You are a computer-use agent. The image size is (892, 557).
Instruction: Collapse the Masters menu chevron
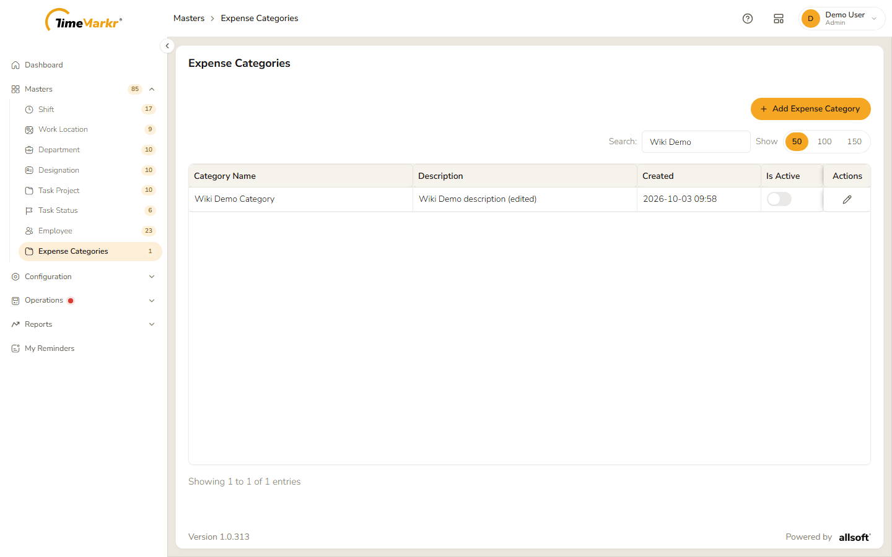(152, 89)
